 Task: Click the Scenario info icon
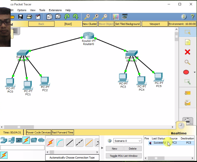tap(109, 141)
